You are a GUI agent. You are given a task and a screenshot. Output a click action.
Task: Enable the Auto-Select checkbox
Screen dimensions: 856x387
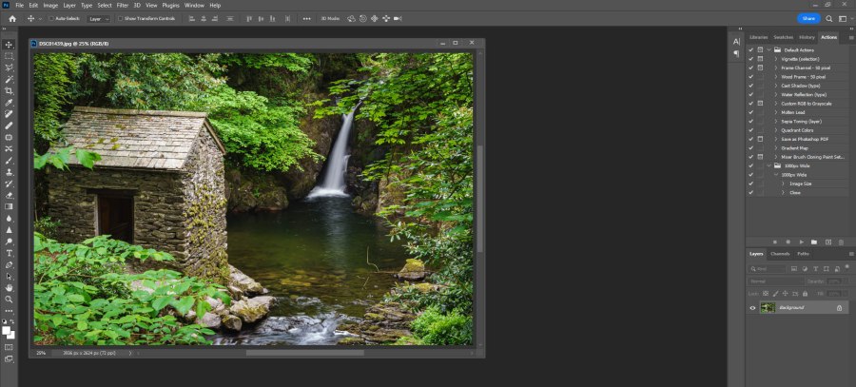[51, 18]
